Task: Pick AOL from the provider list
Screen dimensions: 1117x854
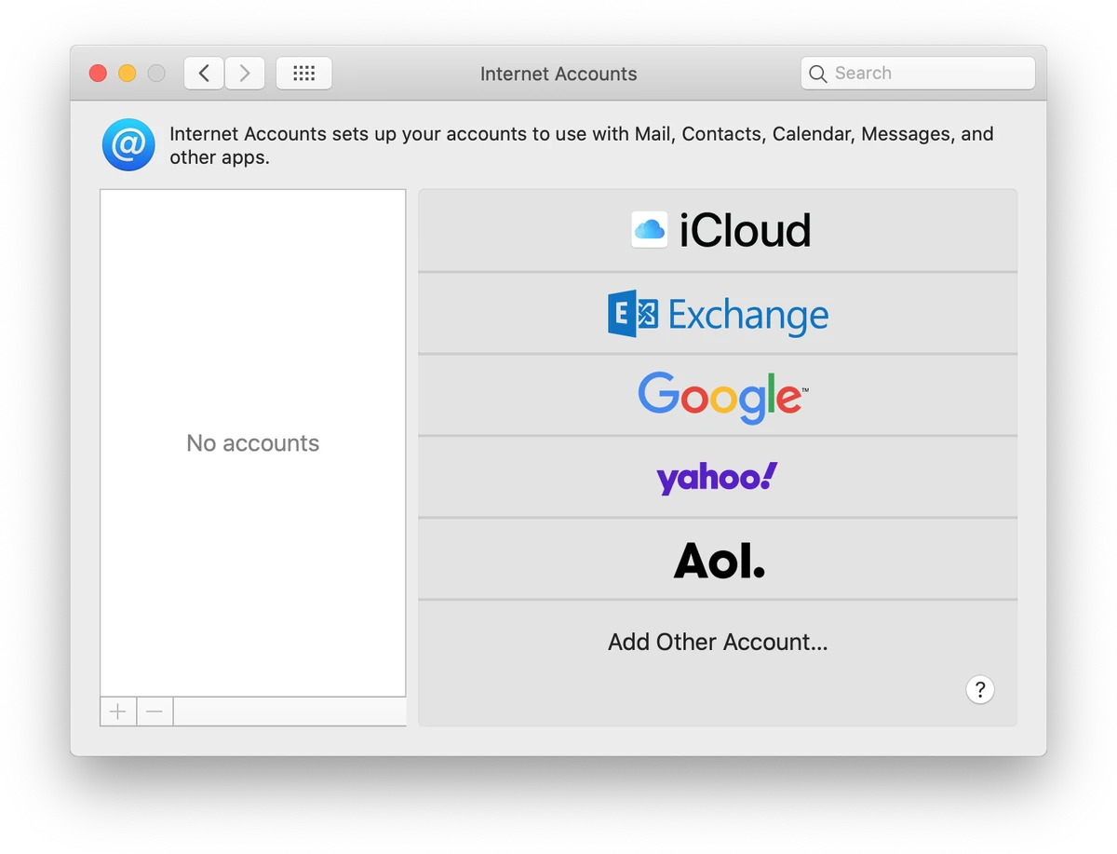Action: coord(718,559)
